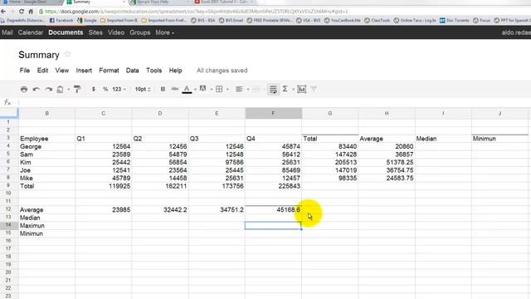Click the Minimun column header cell
This screenshot has height=299, width=531.
(x=499, y=139)
